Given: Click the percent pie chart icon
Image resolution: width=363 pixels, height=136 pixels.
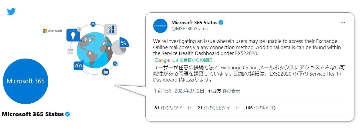Looking at the screenshot, I should point(123,43).
